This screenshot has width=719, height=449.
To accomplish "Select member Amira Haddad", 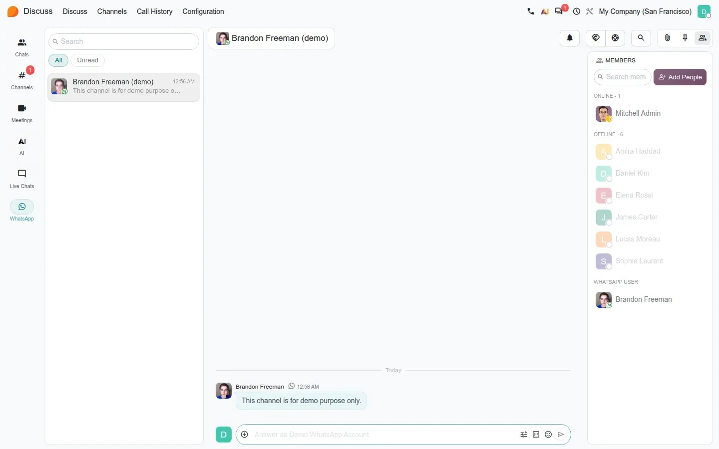I will click(650, 151).
